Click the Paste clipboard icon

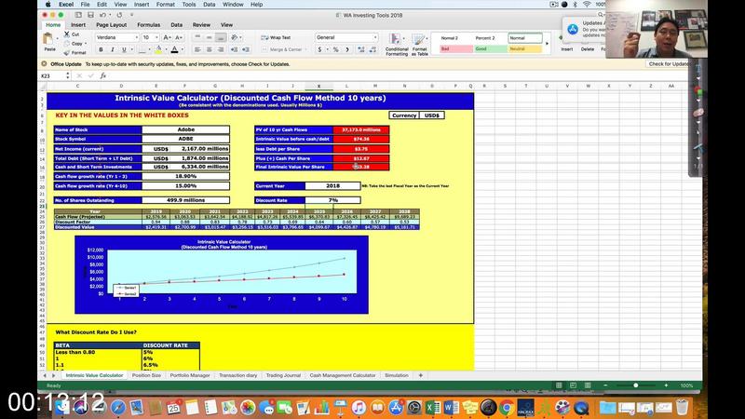[x=48, y=39]
